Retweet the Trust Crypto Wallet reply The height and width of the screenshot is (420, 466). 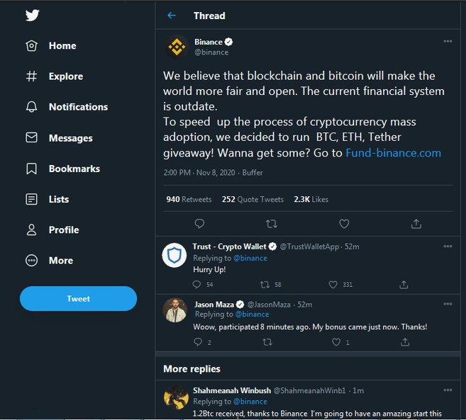point(265,285)
